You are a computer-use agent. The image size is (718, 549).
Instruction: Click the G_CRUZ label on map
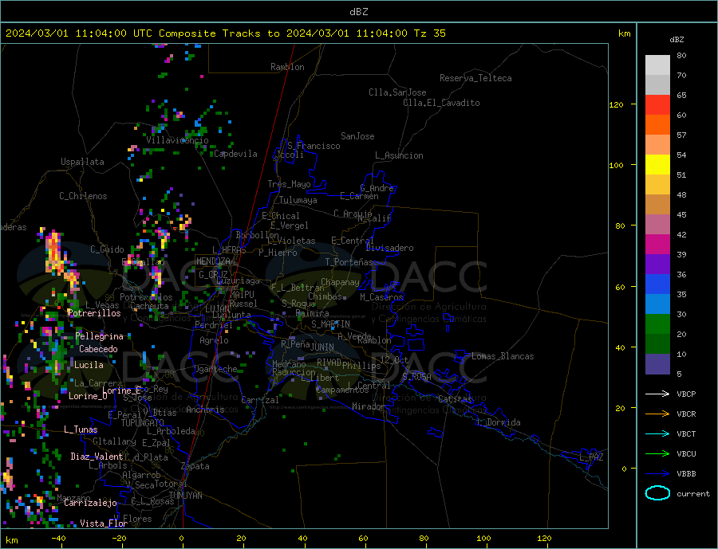click(x=213, y=274)
